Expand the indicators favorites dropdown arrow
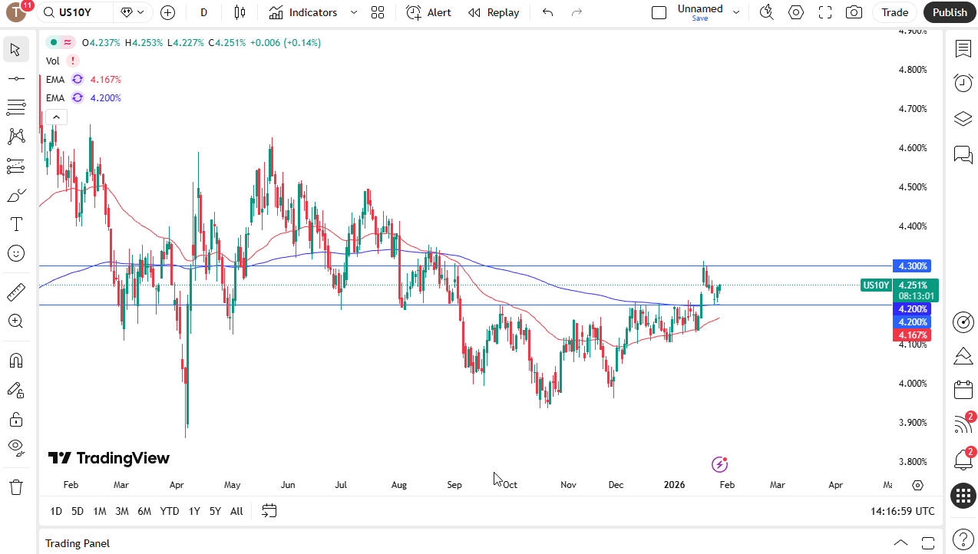The image size is (978, 554). (x=353, y=12)
